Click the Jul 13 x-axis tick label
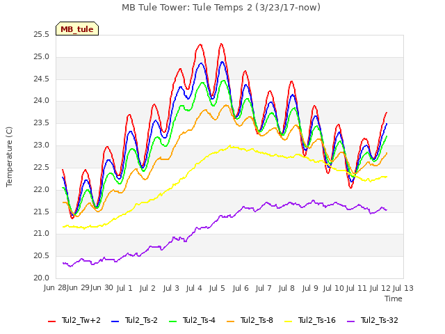The image size is (445, 334). (403, 288)
